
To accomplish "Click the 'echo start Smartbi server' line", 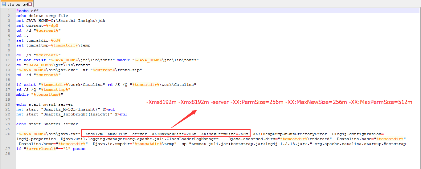I will click(47, 124).
